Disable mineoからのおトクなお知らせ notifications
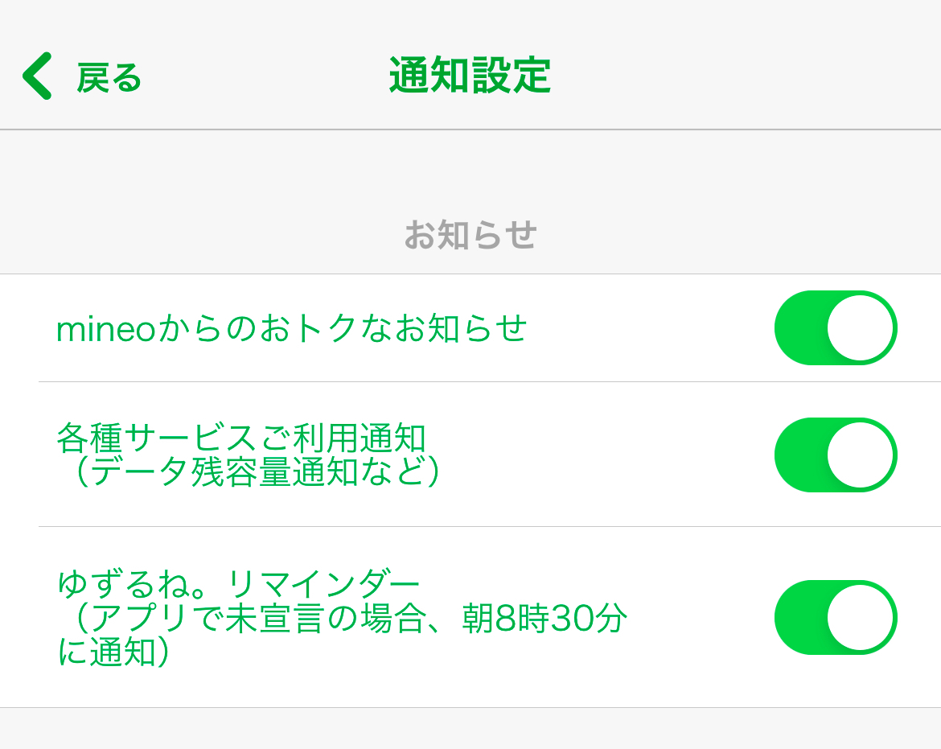Viewport: 941px width, 749px height. click(x=835, y=328)
